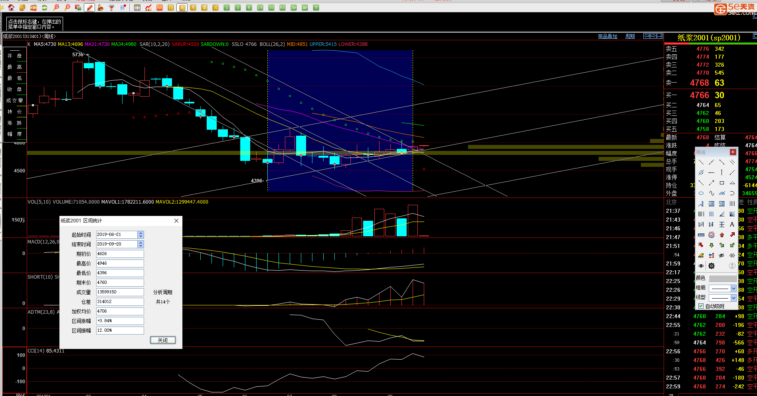757x396 pixels.
Task: Collapse the drawing palette with chevron button
Action: click(x=732, y=266)
